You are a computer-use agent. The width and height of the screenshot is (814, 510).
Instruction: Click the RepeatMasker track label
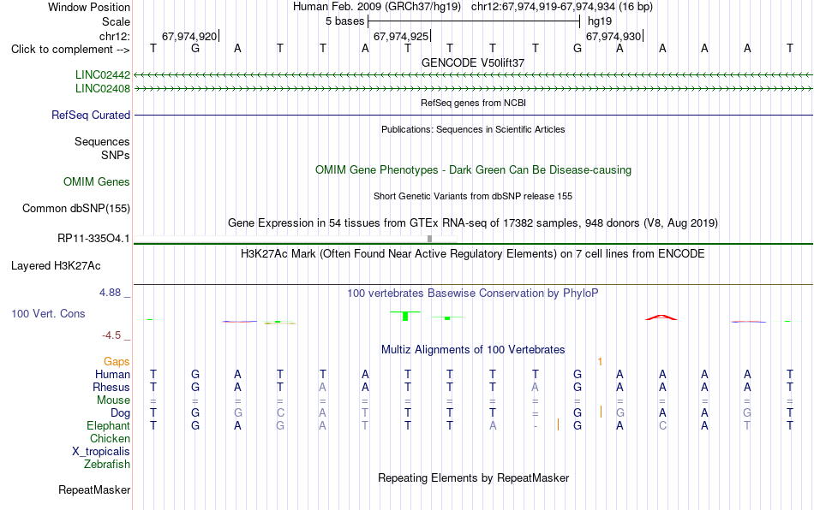(94, 489)
